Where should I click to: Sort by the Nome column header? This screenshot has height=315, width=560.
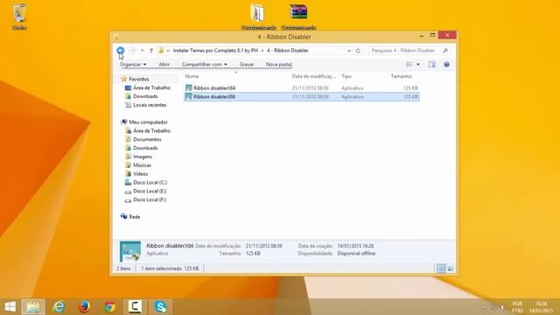click(192, 76)
